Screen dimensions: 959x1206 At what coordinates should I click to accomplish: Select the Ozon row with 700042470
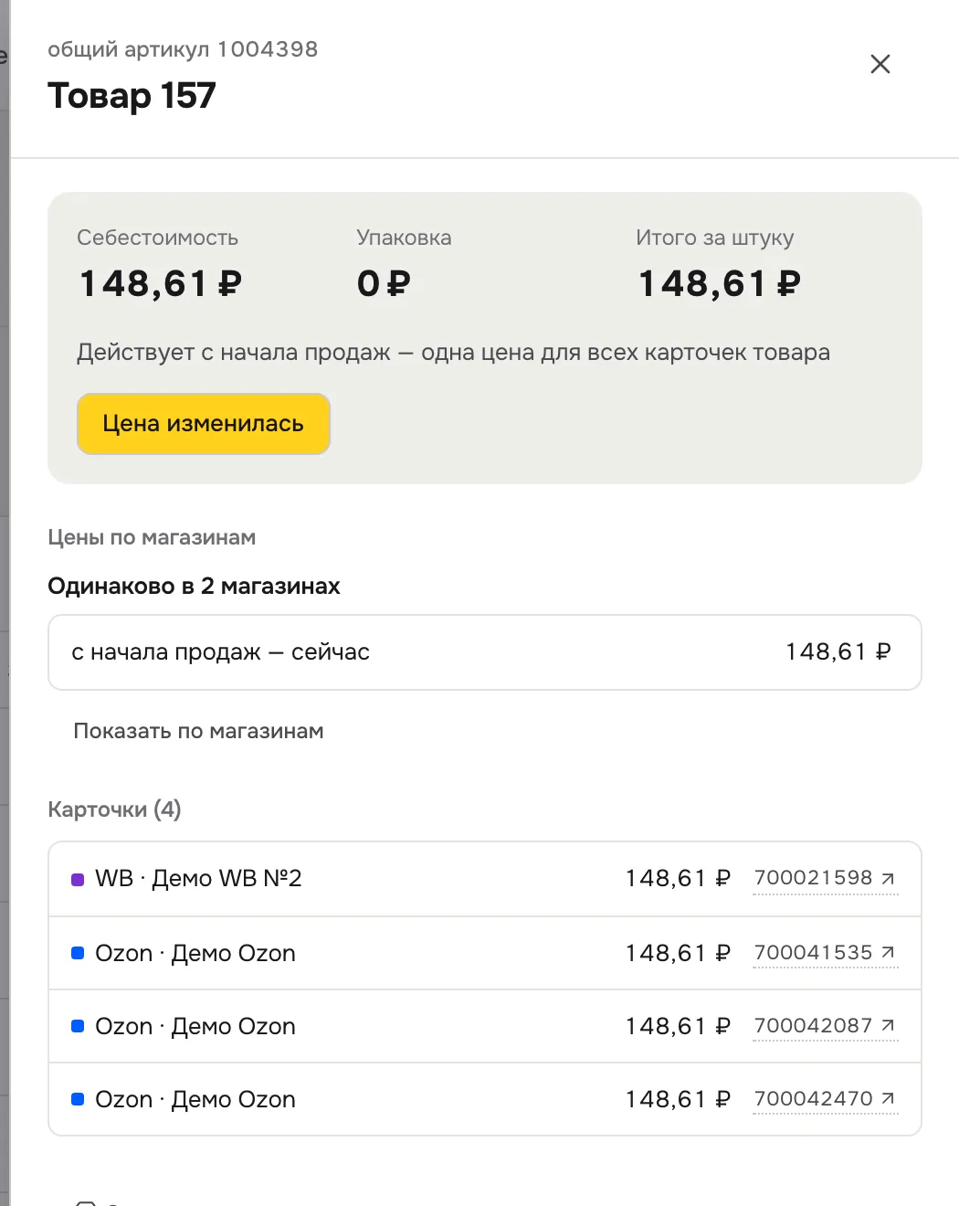point(485,1099)
